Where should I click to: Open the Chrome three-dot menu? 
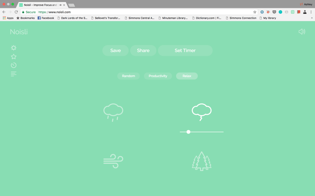click(311, 12)
